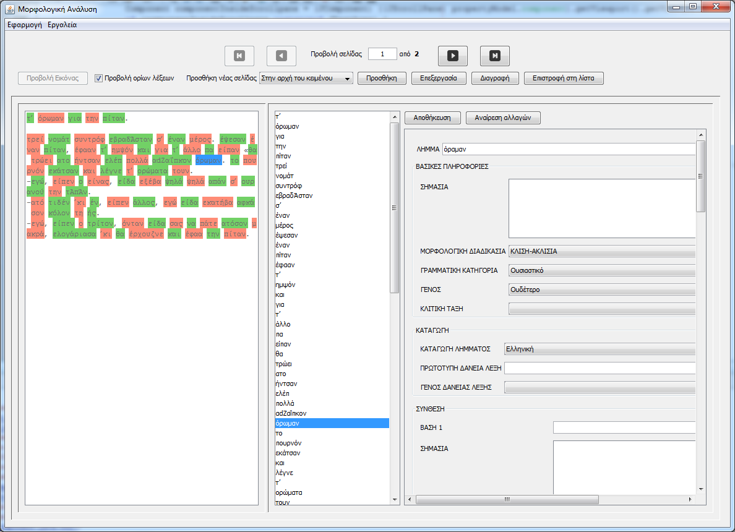
Task: Click blue highlighted 'όρωμαν' in text panel
Action: [208, 160]
